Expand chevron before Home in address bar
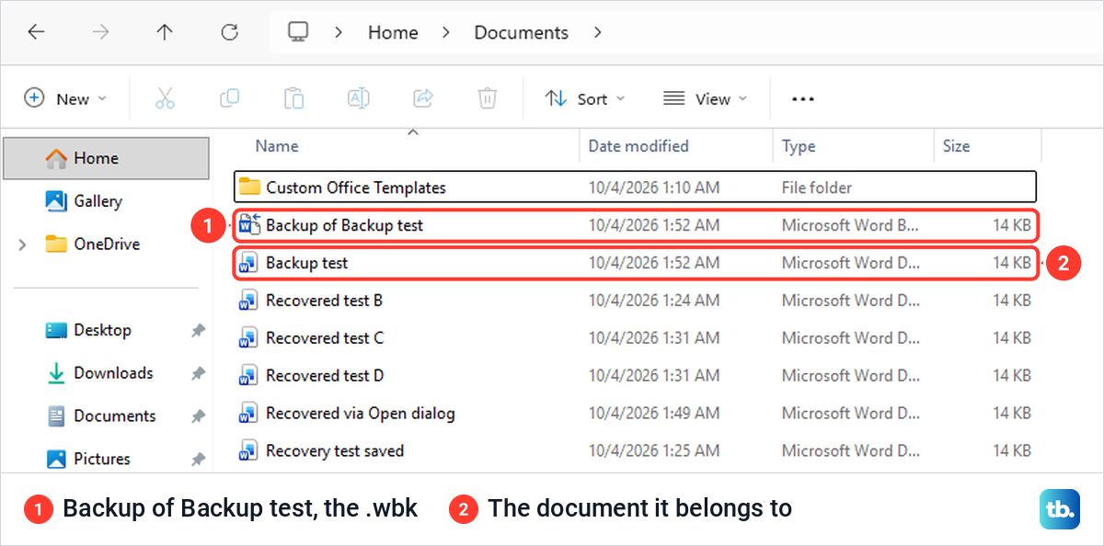Image resolution: width=1104 pixels, height=546 pixels. (339, 32)
